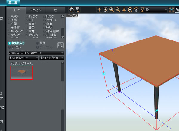Open the すべてのメーカー dropdown
Screen dimensions: 179x131
(23, 57)
